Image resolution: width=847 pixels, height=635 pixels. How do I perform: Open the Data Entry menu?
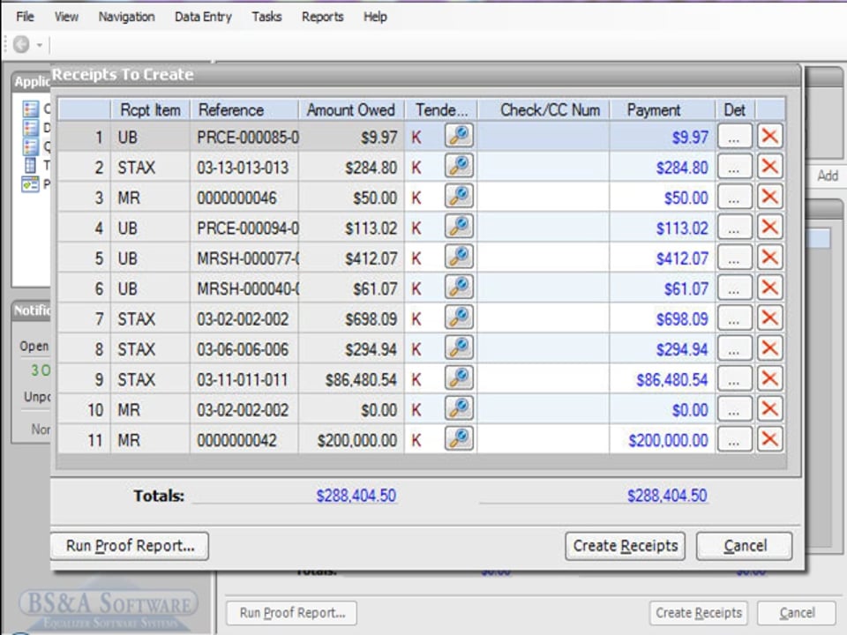click(203, 17)
